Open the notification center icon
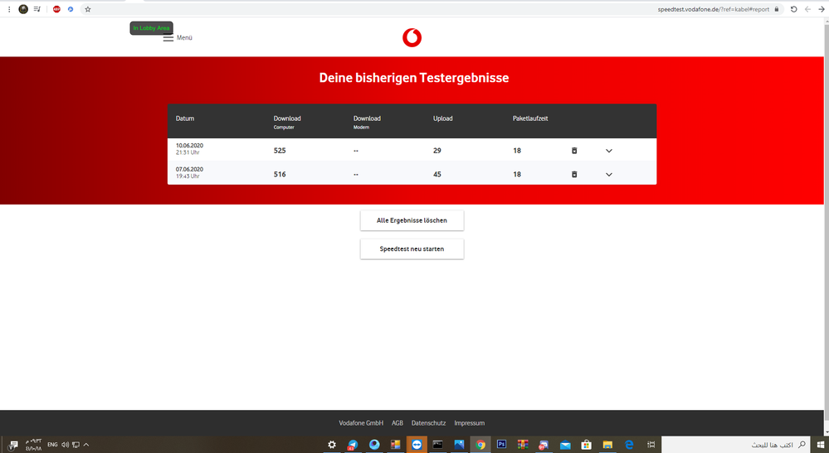This screenshot has height=453, width=829. coord(13,445)
